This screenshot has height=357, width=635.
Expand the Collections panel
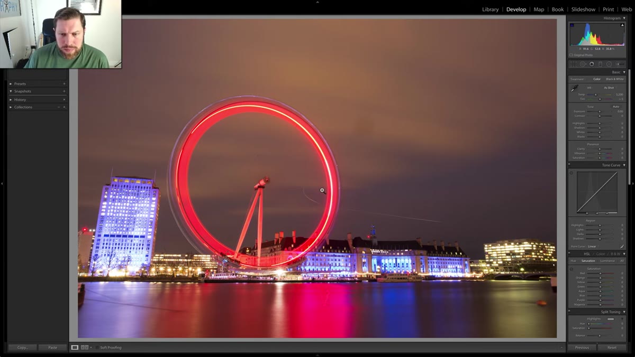11,107
